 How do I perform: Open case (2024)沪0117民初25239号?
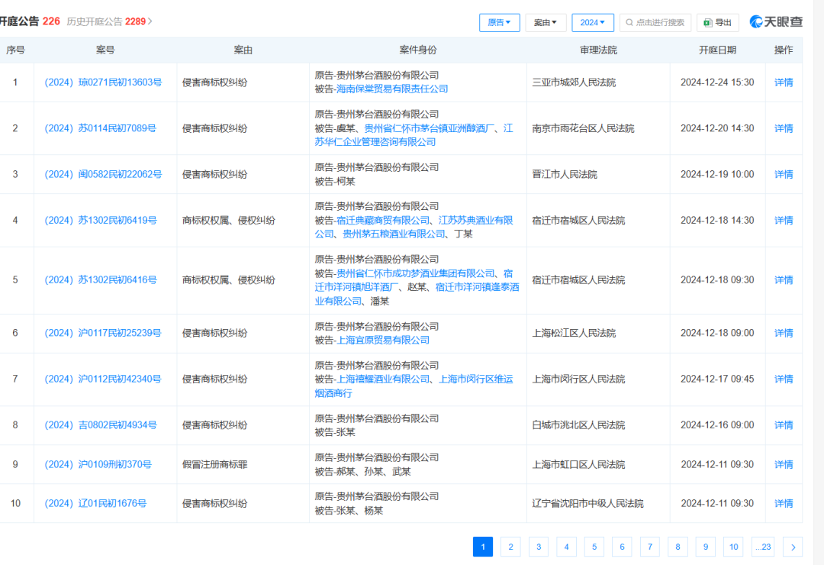(103, 333)
